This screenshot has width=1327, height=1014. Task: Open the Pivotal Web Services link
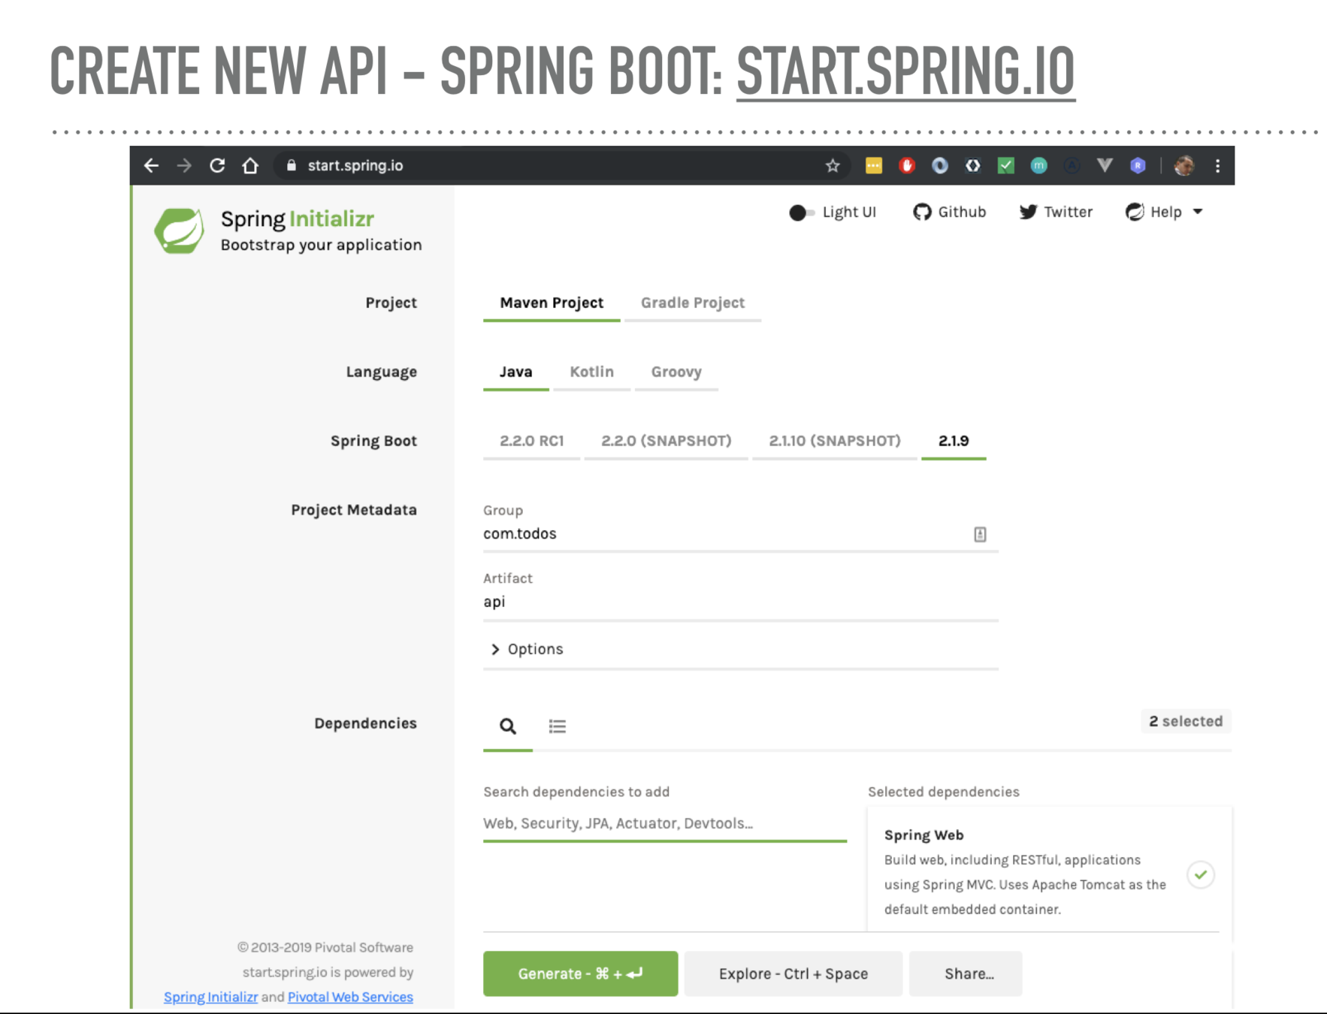[x=350, y=997]
